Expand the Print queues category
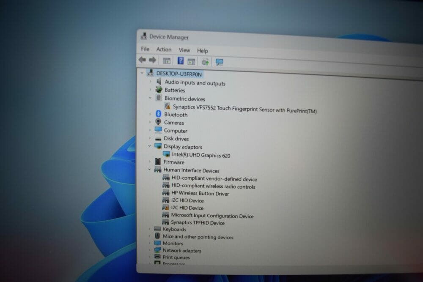 [x=149, y=257]
